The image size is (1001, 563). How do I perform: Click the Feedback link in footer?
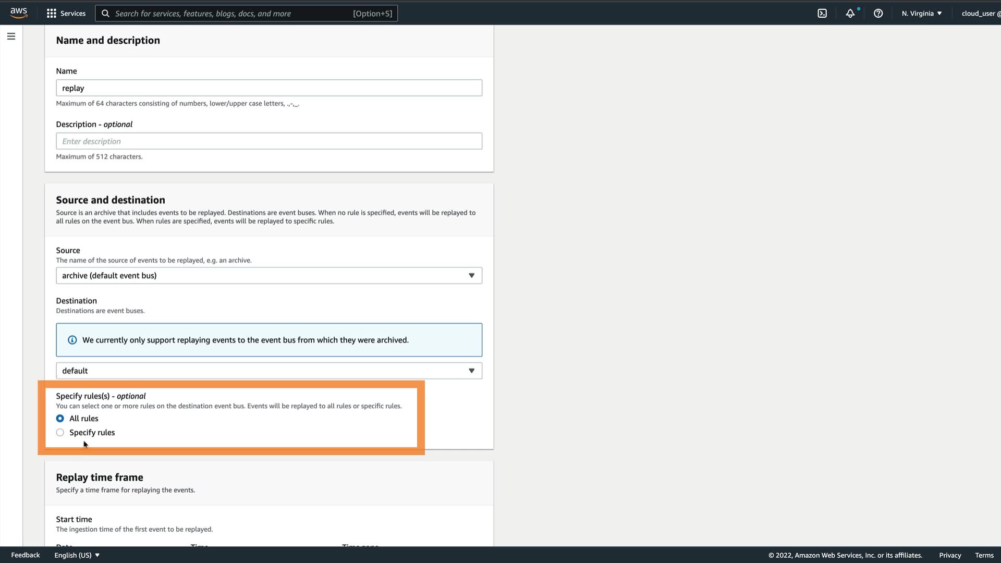[x=26, y=555]
